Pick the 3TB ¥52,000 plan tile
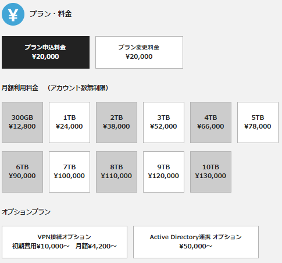282x263 pixels. (x=163, y=122)
